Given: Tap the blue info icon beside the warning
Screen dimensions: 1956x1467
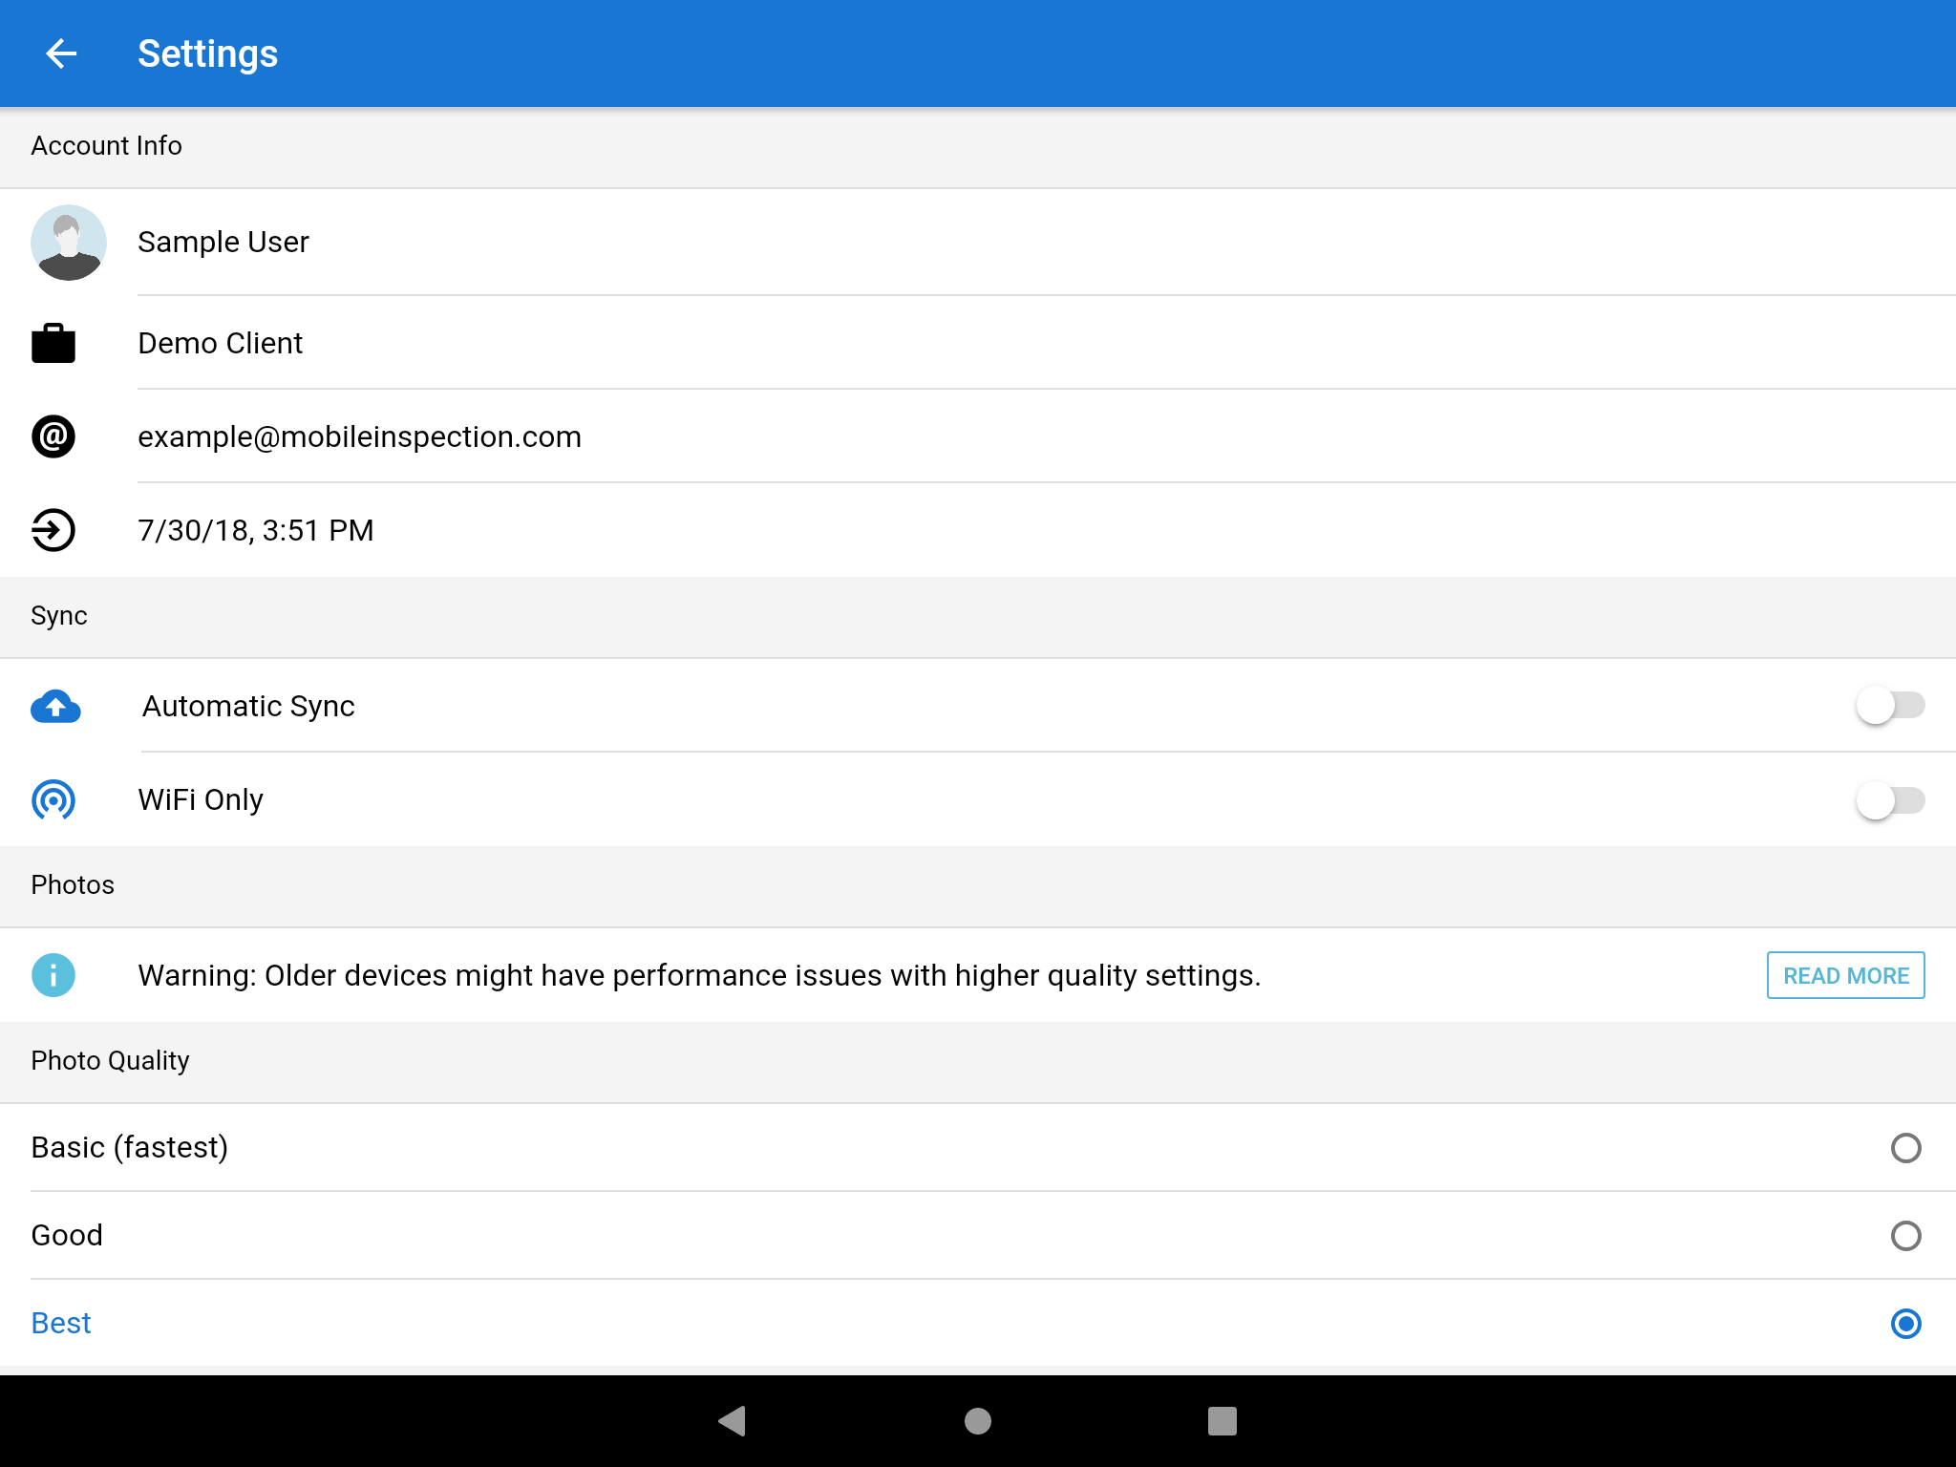Looking at the screenshot, I should pyautogui.click(x=53, y=975).
